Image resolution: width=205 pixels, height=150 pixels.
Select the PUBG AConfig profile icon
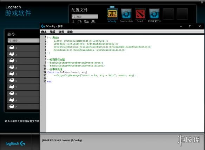coord(112,14)
